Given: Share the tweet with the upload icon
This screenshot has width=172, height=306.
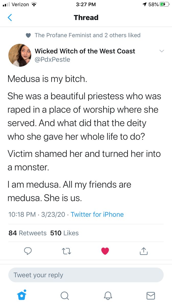Looking at the screenshot, I should 144,251.
